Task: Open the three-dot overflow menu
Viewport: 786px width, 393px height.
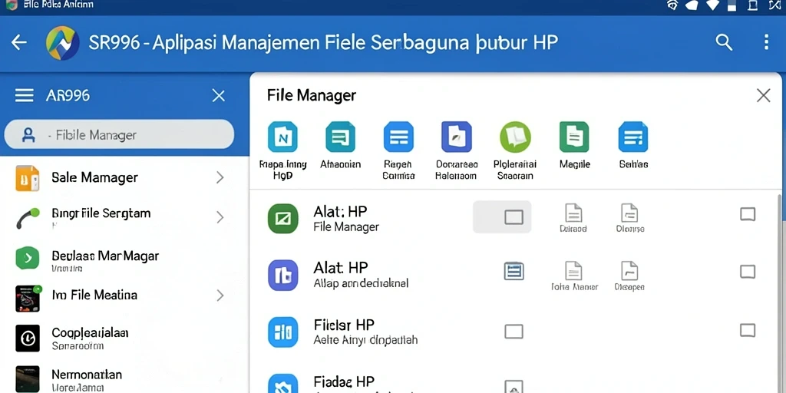Action: (766, 43)
